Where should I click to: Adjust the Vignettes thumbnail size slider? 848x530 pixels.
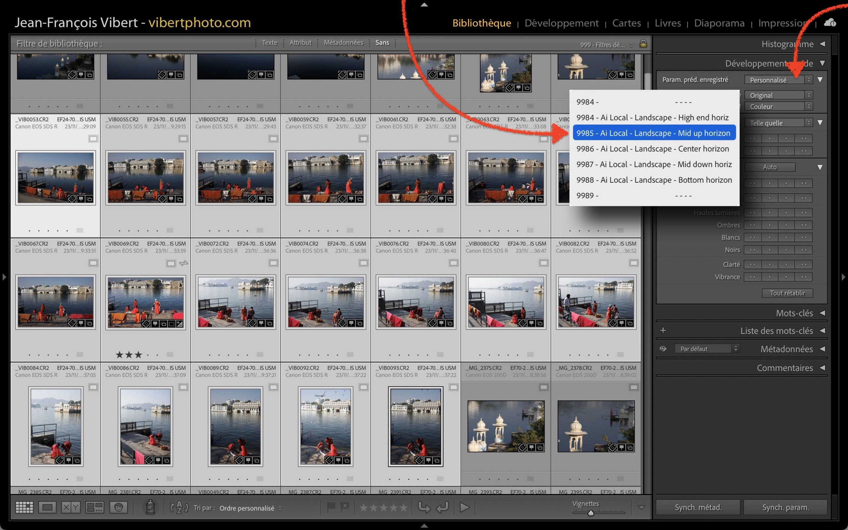click(x=591, y=513)
